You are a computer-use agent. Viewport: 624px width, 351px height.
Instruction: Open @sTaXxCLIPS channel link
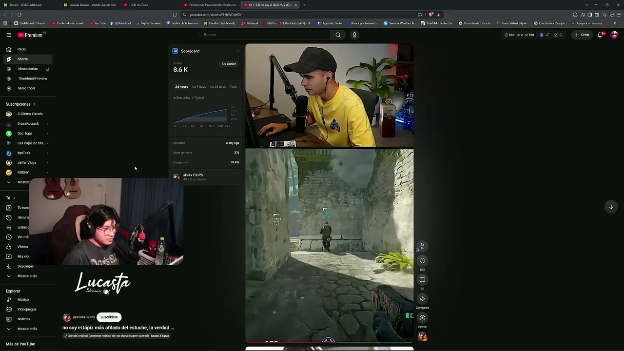(83, 317)
